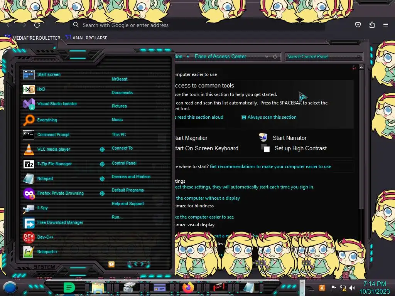This screenshot has width=395, height=296.
Task: Expand Notepad jump list arrow
Action: point(102,179)
